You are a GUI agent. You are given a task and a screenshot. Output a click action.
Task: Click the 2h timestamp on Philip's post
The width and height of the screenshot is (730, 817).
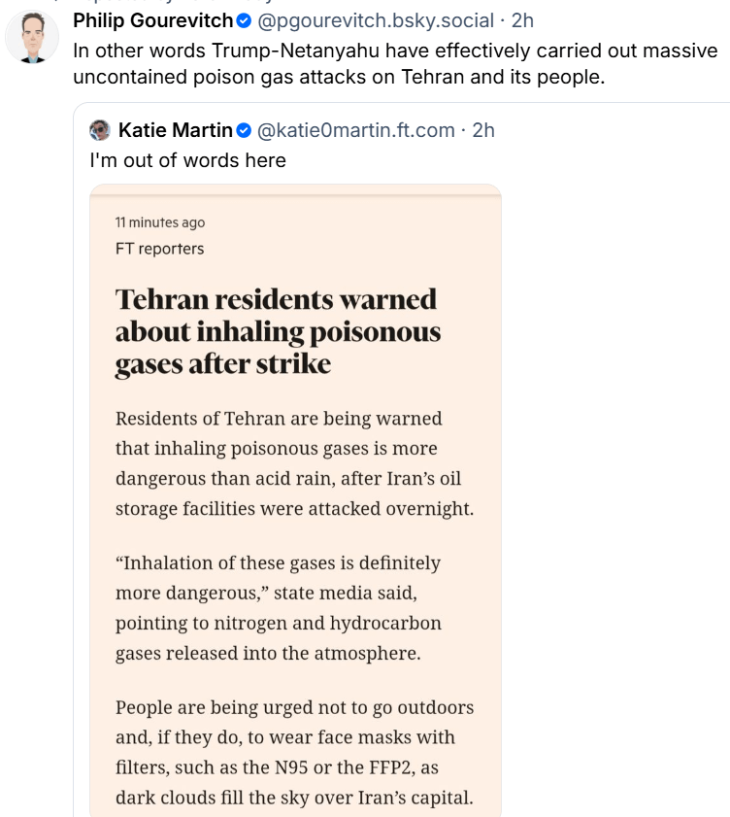click(522, 20)
